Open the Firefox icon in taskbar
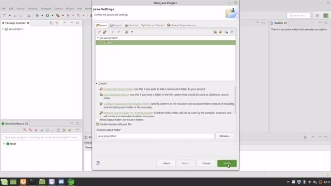 pos(23,182)
